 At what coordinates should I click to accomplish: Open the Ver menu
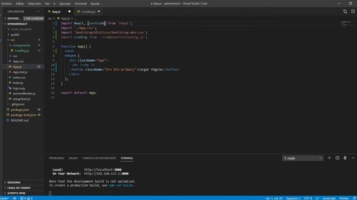[47, 4]
